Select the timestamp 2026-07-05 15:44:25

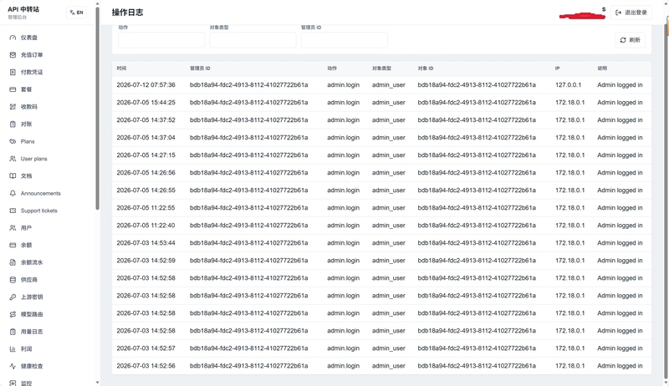point(146,103)
